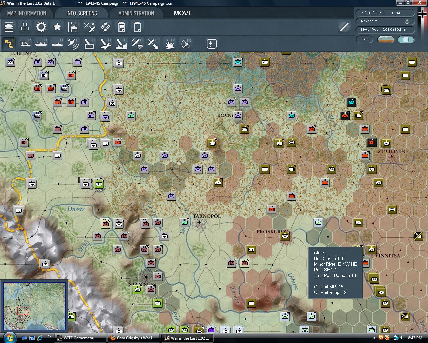Image resolution: width=428 pixels, height=343 pixels.
Task: Click the Lublin city label
Action: tap(19, 53)
